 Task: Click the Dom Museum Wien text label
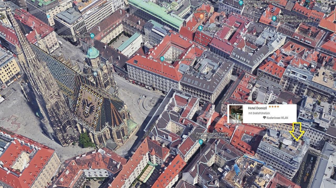(178, 60)
